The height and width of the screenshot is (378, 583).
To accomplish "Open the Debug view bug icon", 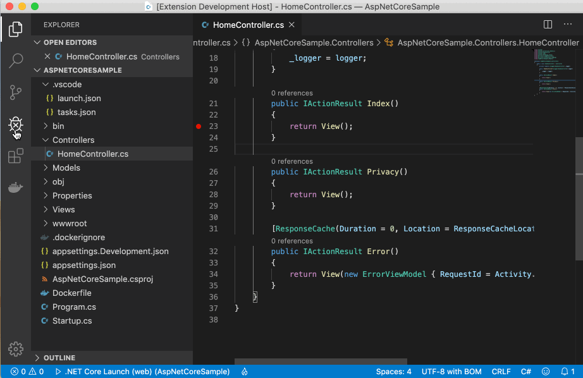I will pos(15,125).
